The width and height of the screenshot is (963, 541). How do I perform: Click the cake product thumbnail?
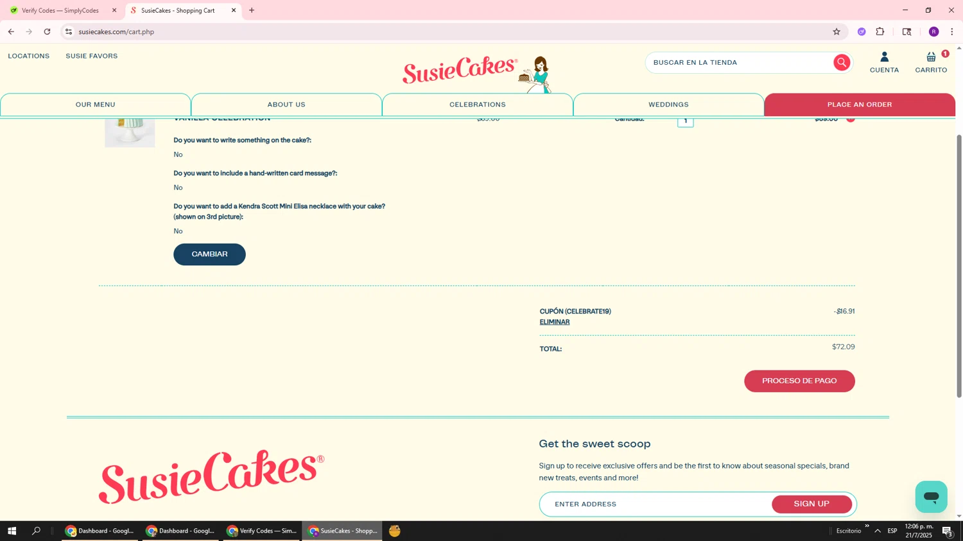(x=130, y=131)
